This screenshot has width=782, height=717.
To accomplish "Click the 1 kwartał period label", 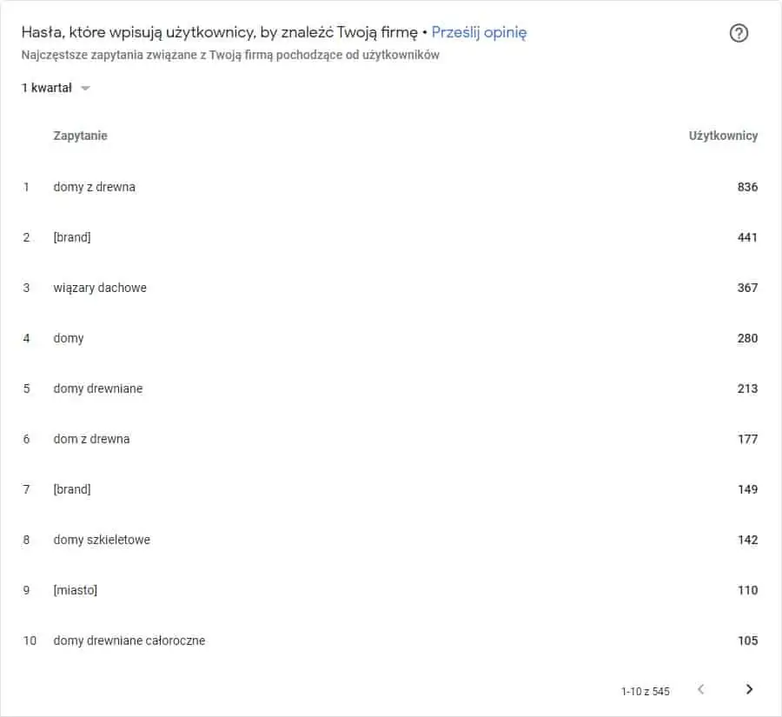I will click(47, 88).
